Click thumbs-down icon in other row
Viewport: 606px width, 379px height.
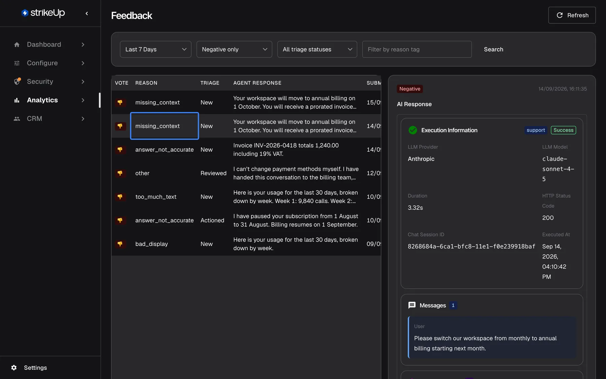(120, 173)
